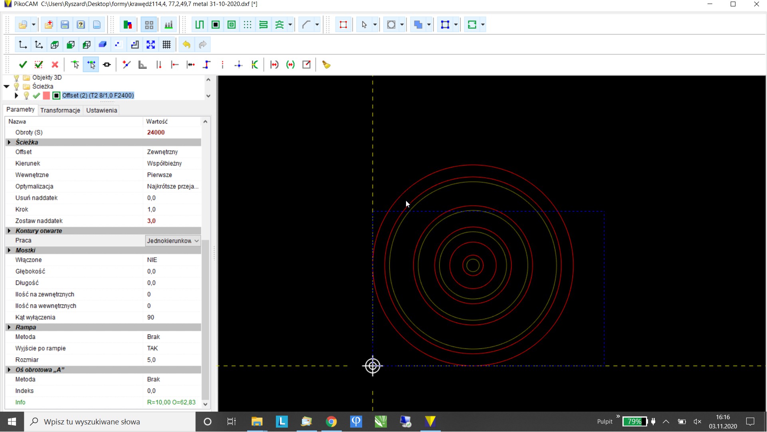Toggle the checkmark with dashed red box icon
This screenshot has height=432, width=767.
point(39,65)
